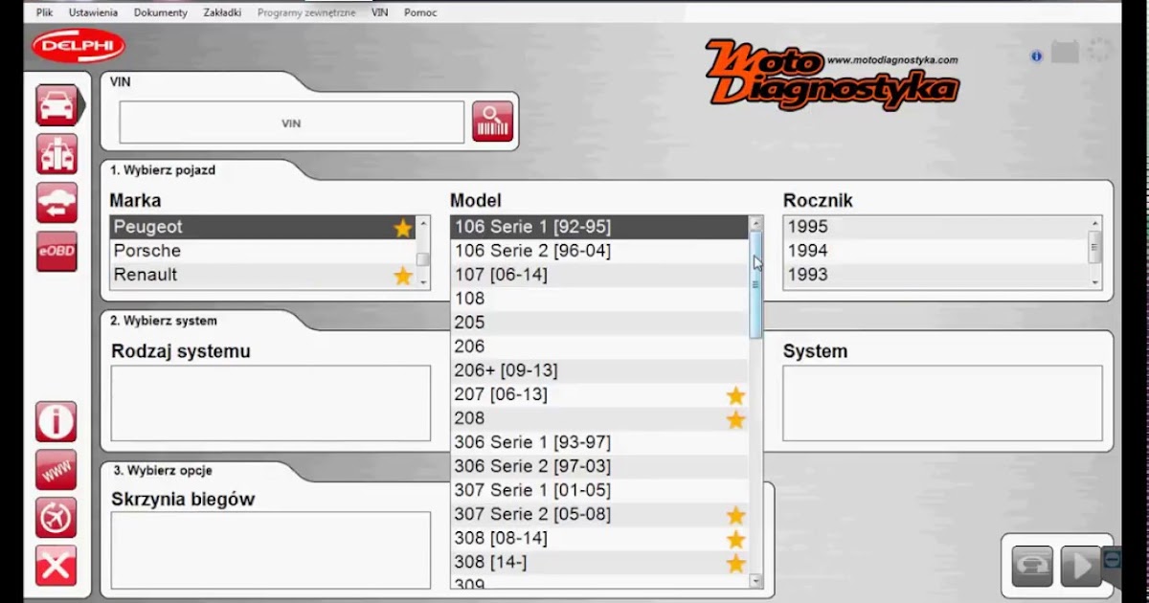Open the Zakładki menu

tap(222, 12)
